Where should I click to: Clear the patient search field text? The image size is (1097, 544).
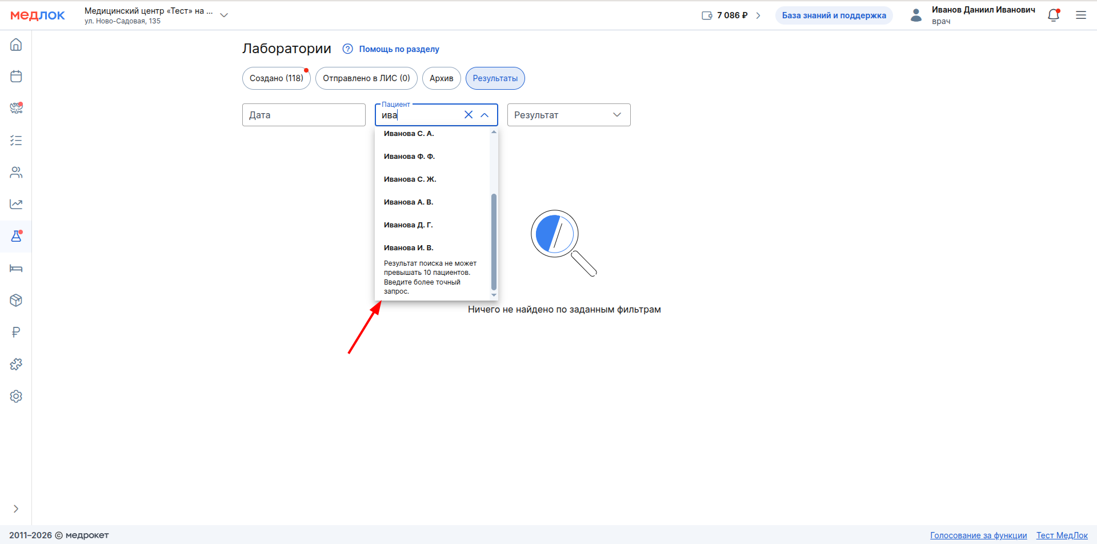[x=469, y=115]
